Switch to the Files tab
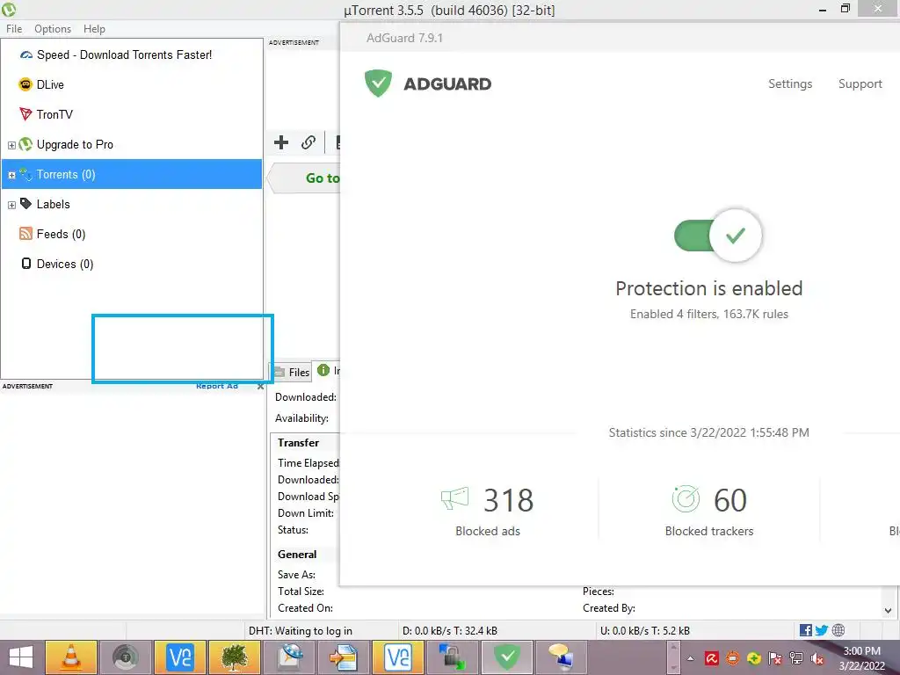This screenshot has height=675, width=900. tap(292, 372)
